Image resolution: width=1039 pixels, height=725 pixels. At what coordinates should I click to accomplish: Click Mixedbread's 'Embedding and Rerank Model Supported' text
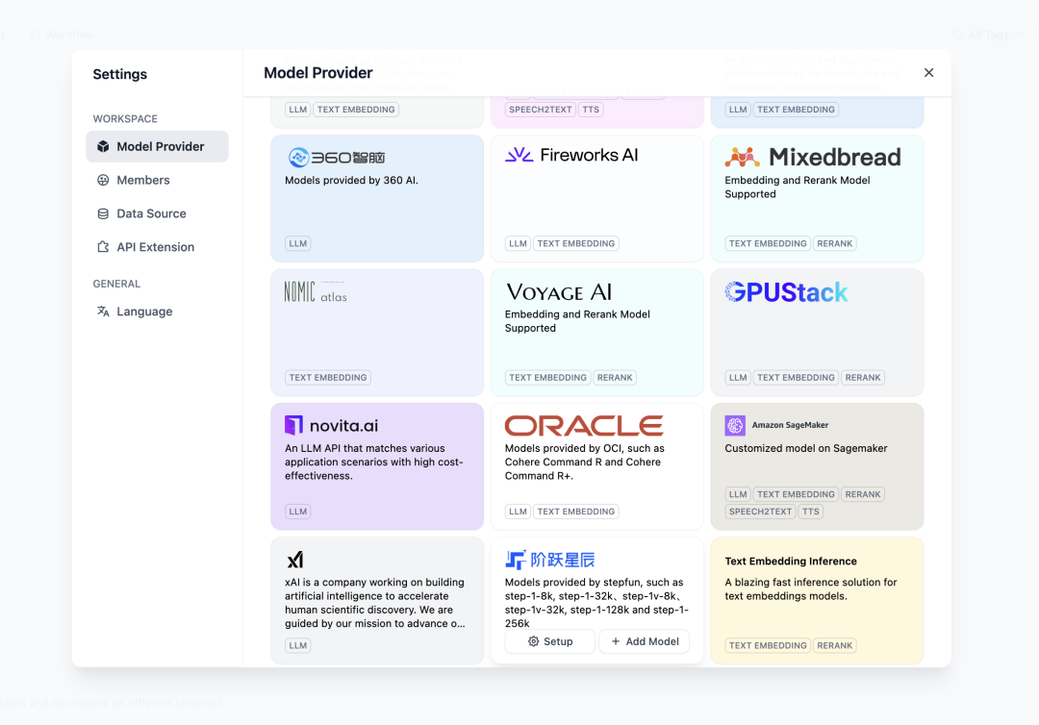pyautogui.click(x=798, y=187)
